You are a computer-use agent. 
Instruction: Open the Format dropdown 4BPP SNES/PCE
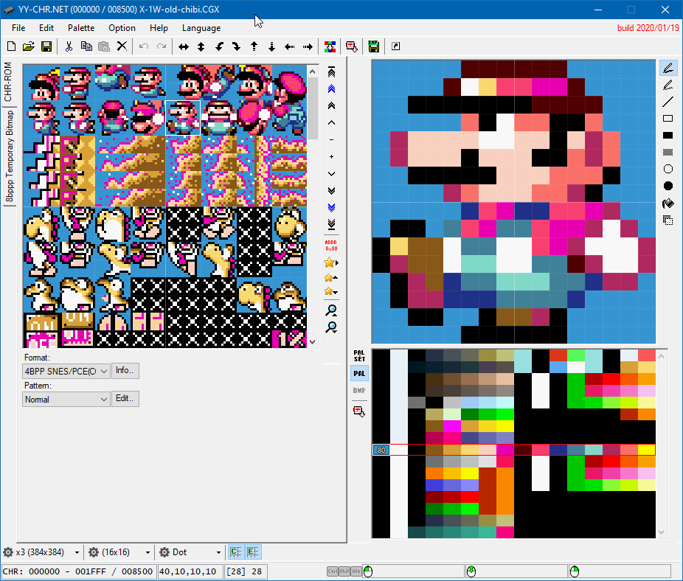click(66, 371)
